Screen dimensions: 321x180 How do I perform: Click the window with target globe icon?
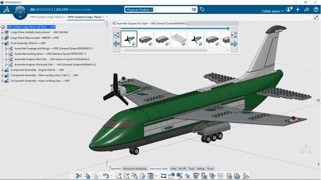(172, 176)
